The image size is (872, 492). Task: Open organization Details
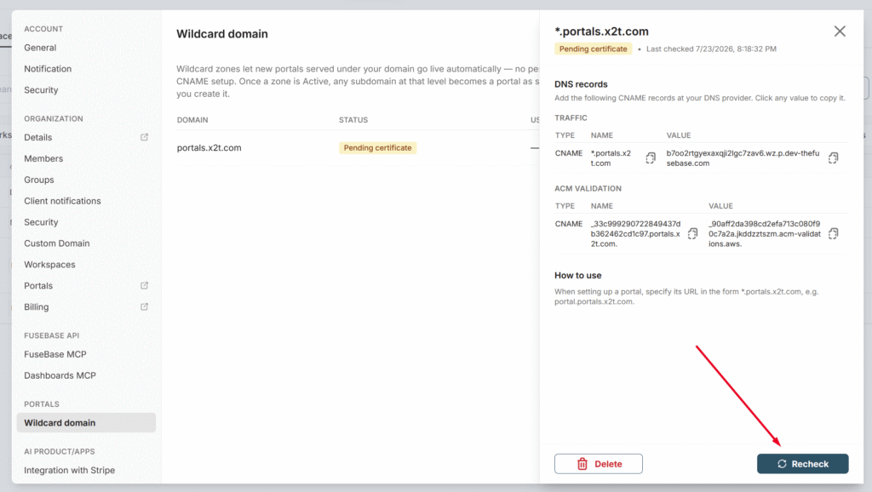37,137
